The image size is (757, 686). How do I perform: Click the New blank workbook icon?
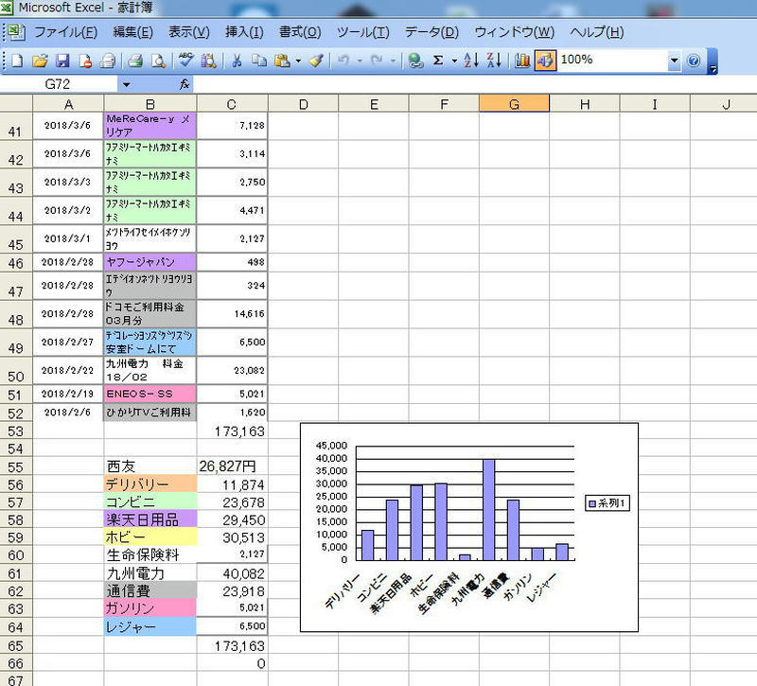pyautogui.click(x=17, y=61)
